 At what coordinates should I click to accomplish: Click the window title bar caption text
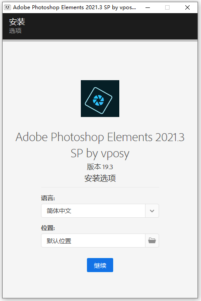[x=74, y=7]
